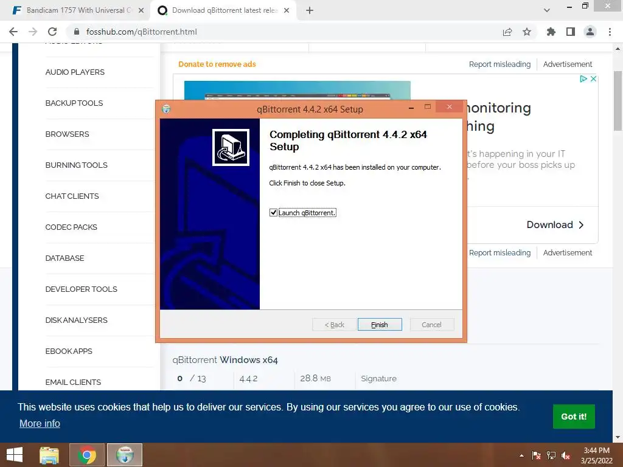
Task: Open BROWSERS category
Action: [67, 134]
